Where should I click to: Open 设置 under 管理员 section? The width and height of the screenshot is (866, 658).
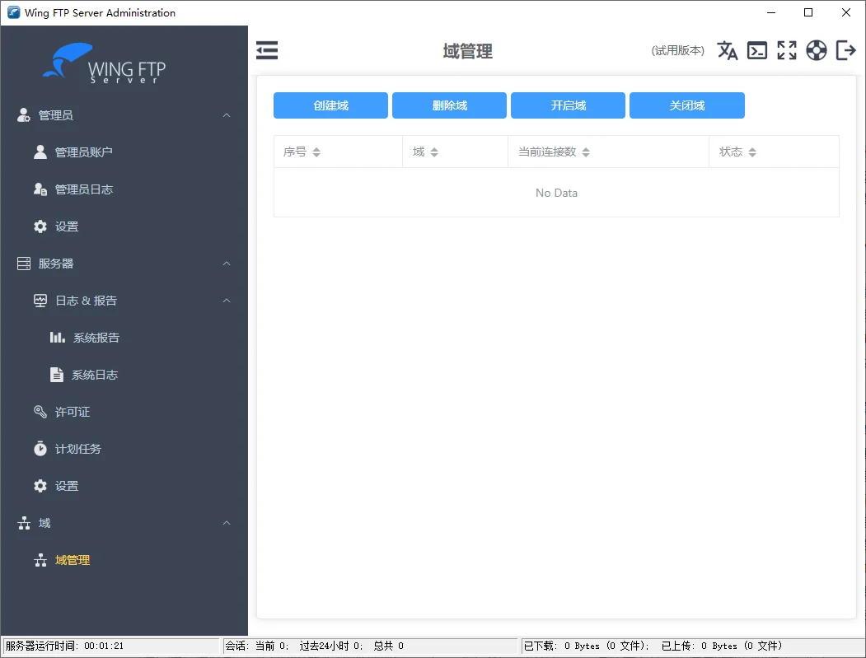click(124, 226)
